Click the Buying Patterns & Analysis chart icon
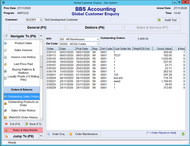This screenshot has width=190, height=146. [6, 71]
